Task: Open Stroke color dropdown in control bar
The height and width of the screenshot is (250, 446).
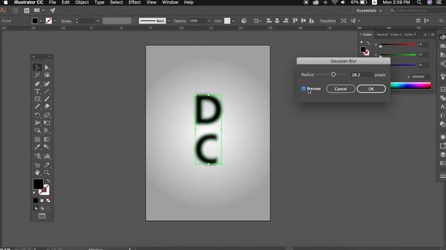Action: pos(54,21)
